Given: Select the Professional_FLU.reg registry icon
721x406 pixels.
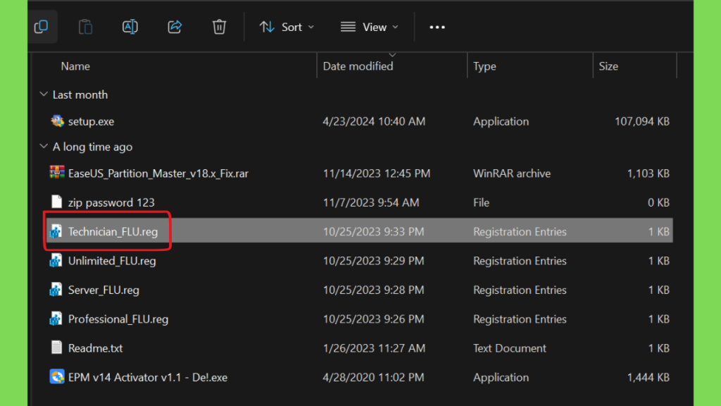Looking at the screenshot, I should (x=56, y=319).
